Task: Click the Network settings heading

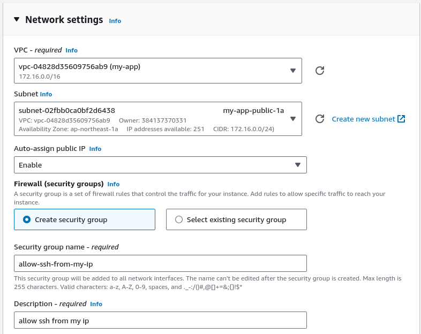Action: tap(64, 20)
